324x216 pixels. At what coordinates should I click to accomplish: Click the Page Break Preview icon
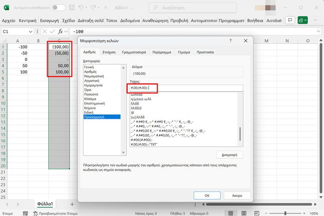pos(257,213)
